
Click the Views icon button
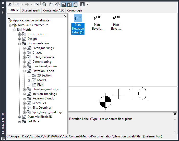82,4
